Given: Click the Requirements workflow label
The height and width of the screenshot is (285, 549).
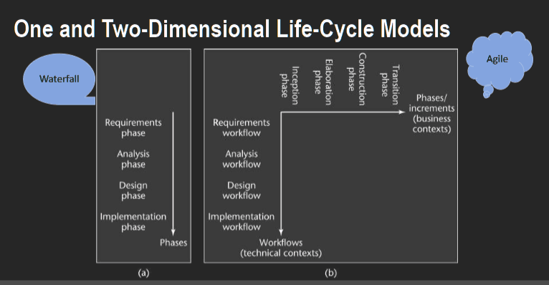Looking at the screenshot, I should (242, 127).
